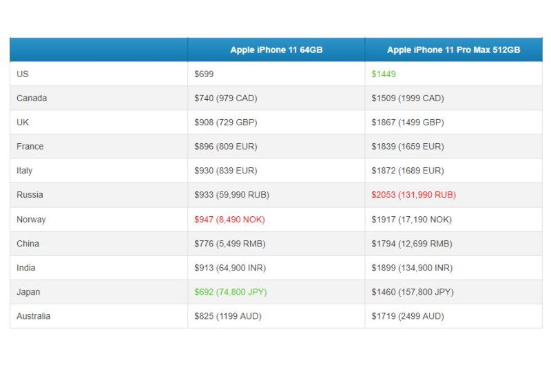The image size is (551, 367).
Task: Select the Apple iPhone 11 Pro Max 512GB header
Action: (x=453, y=50)
